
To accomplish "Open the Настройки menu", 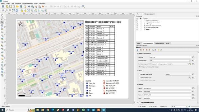I will [x=42, y=3].
